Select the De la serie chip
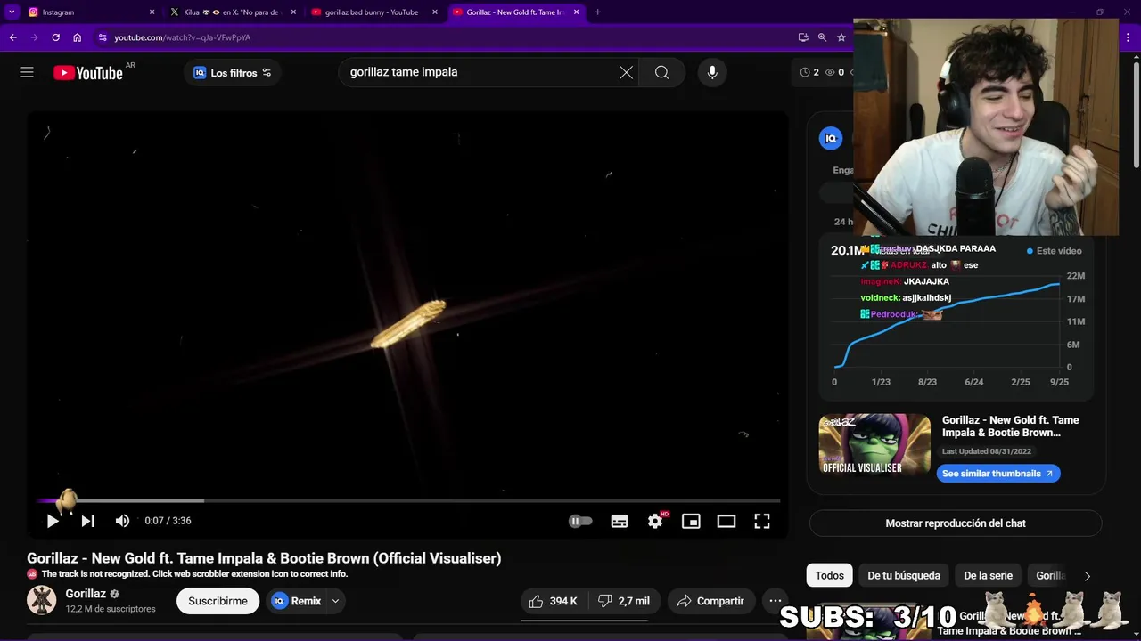The height and width of the screenshot is (641, 1141). [x=988, y=575]
